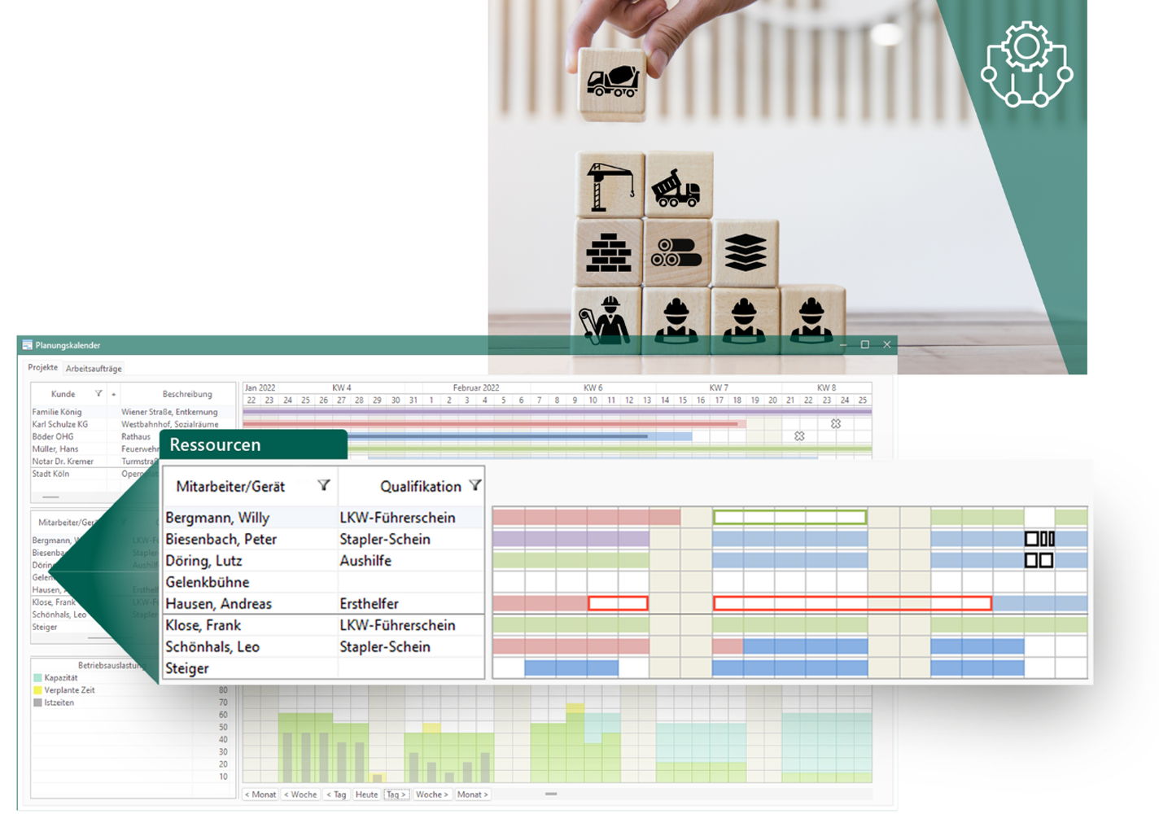Jump to today with Heute button

coord(367,794)
